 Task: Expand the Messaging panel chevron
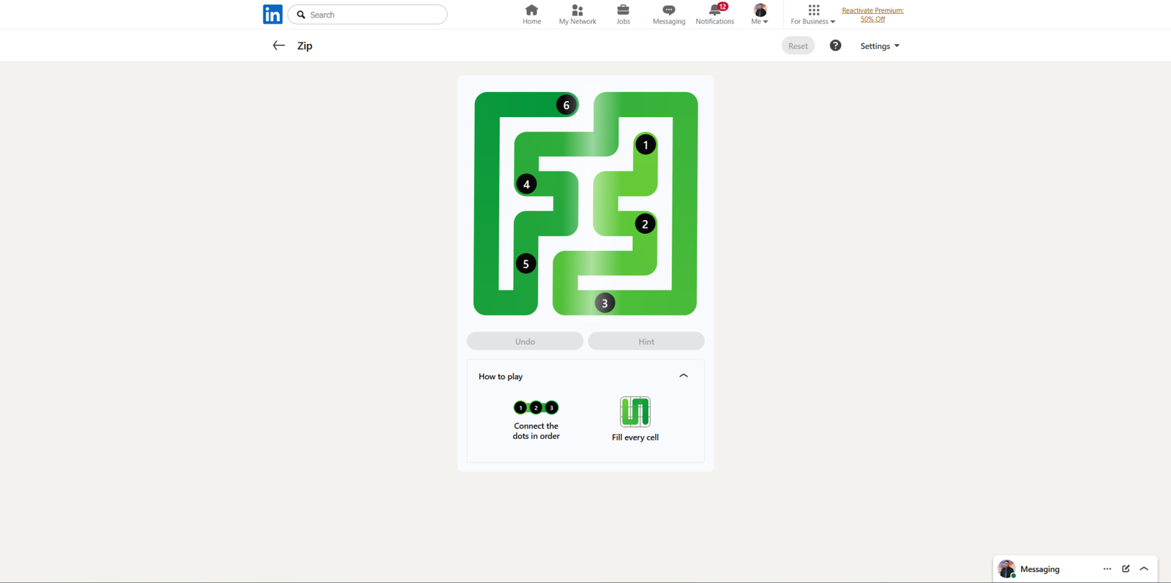point(1144,568)
